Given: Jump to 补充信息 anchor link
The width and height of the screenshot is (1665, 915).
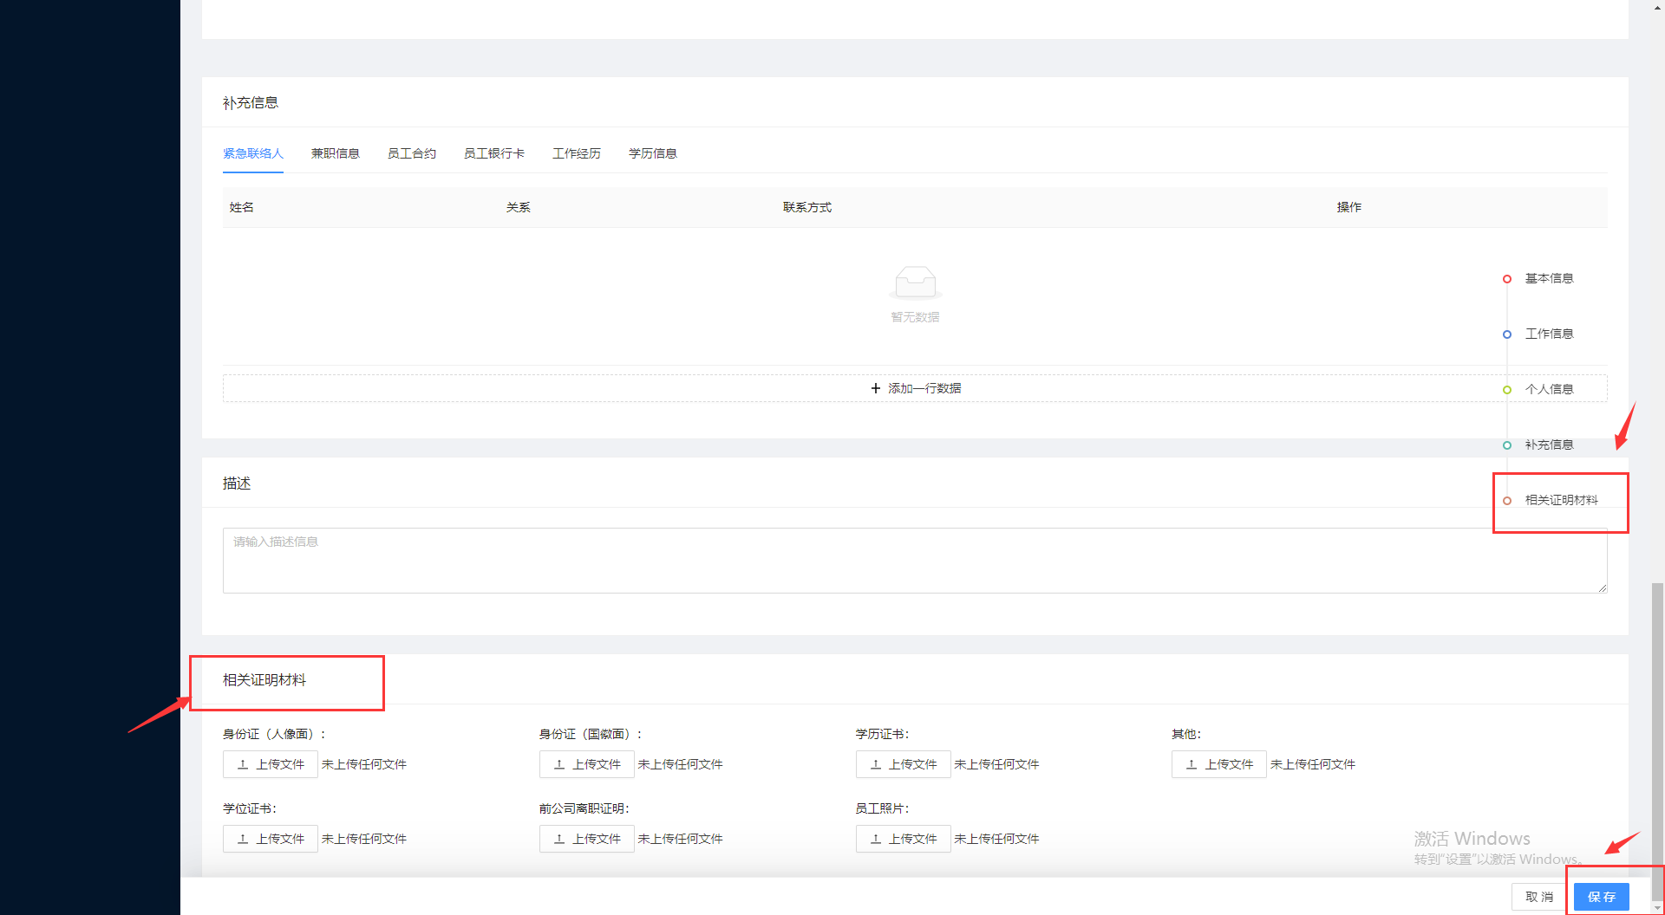Looking at the screenshot, I should 1550,445.
